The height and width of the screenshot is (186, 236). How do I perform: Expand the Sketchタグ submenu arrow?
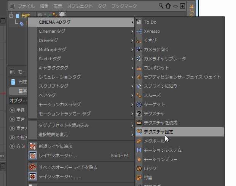(132, 59)
